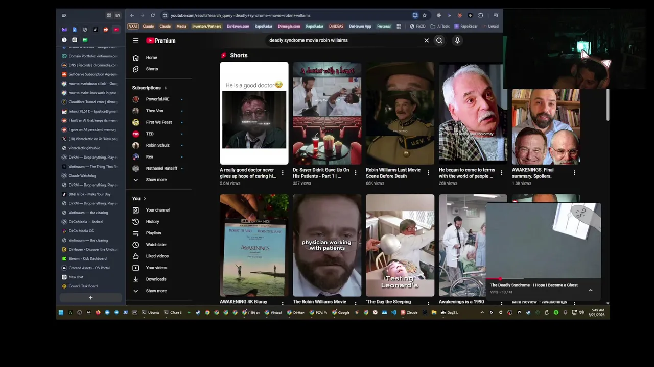Screen dimensions: 654x367
Task: Play the 'He is a good doctor' short thumbnail
Action: point(254,113)
